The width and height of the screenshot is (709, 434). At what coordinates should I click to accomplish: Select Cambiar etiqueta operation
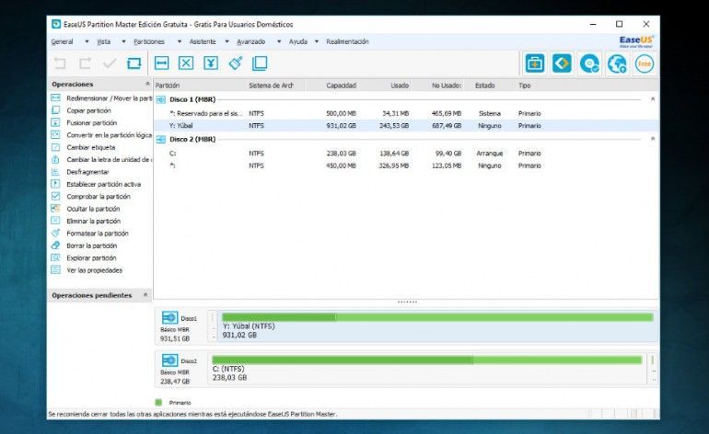91,147
